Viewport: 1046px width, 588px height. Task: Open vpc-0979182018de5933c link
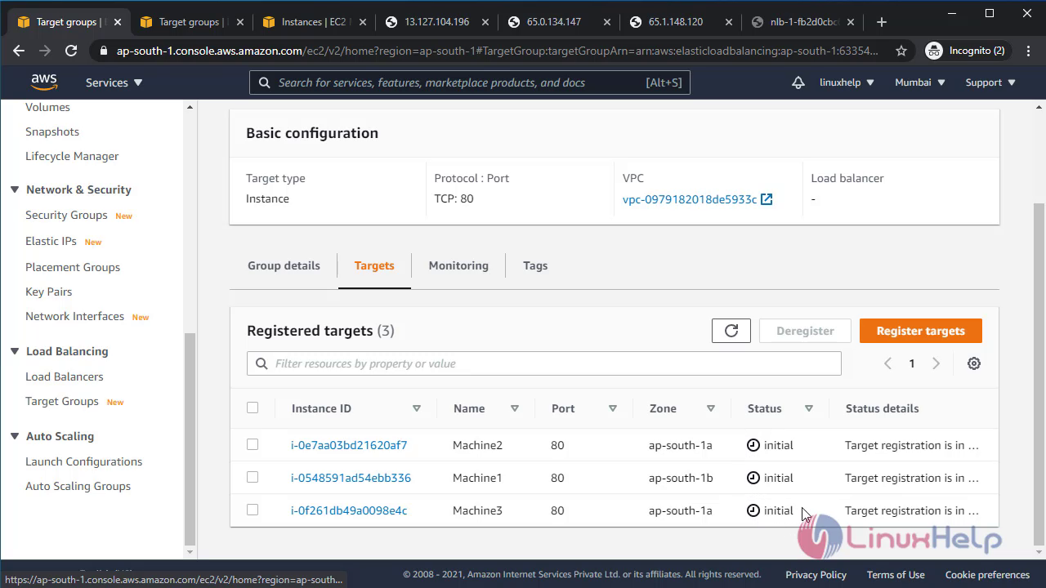tap(690, 199)
